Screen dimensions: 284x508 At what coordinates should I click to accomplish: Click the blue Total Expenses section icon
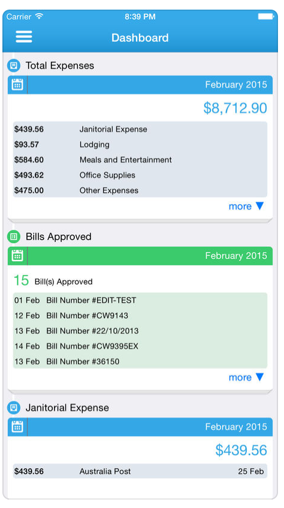[x=14, y=66]
